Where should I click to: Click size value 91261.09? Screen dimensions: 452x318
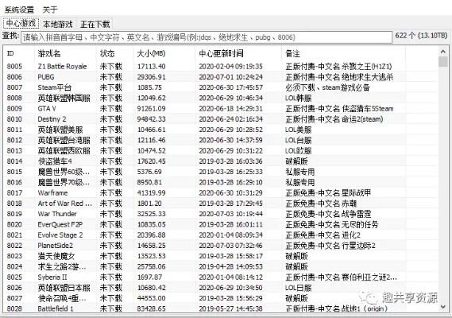point(152,108)
